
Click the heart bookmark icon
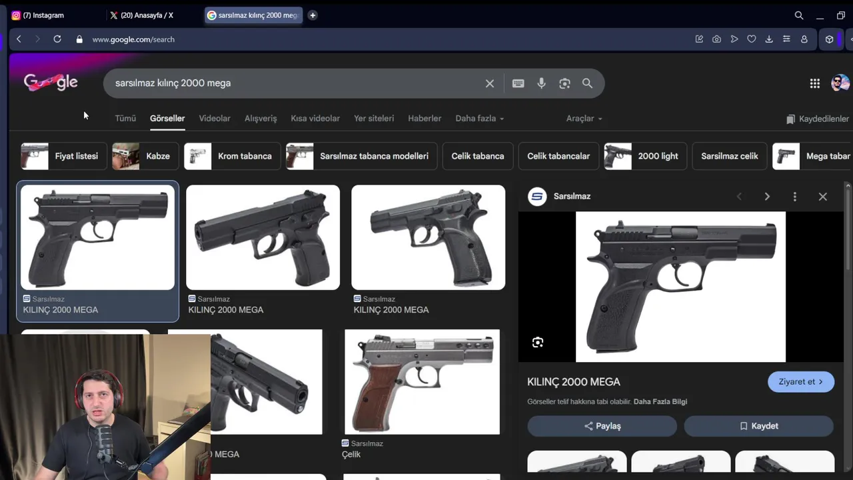pos(752,39)
